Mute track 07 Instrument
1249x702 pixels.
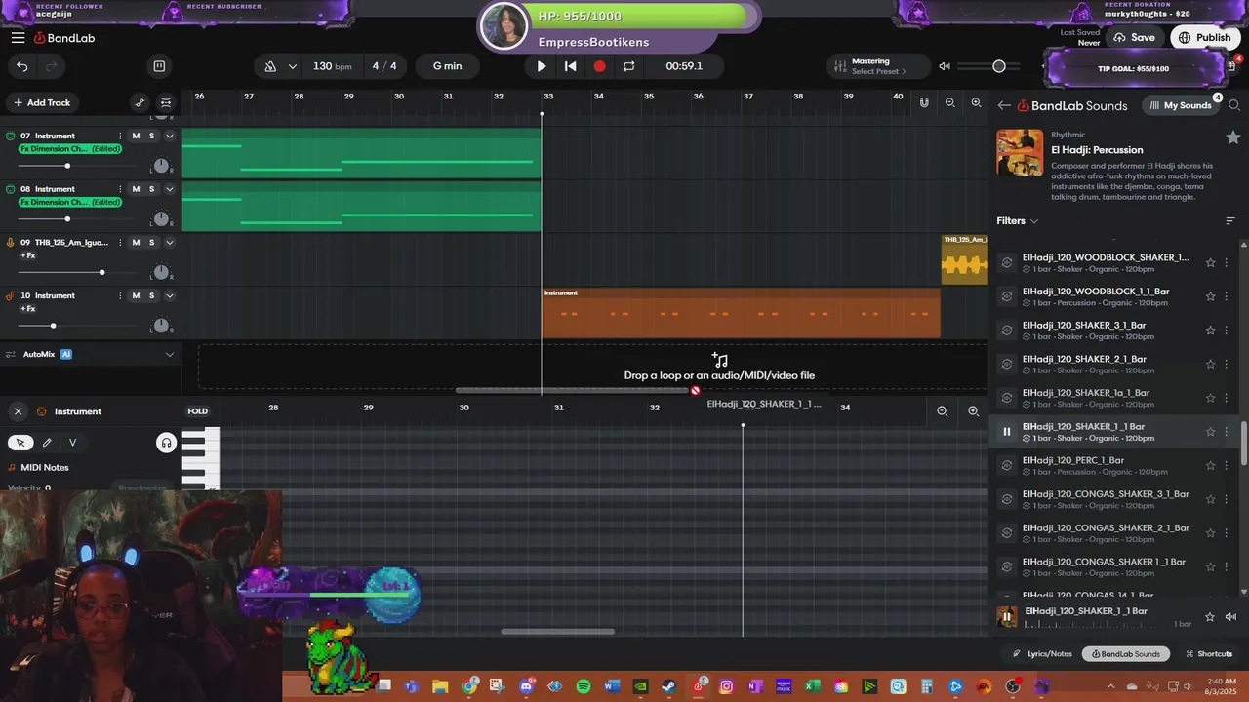coord(136,136)
